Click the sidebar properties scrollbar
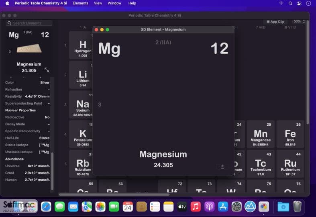Screen dimensions: 316x217 click(x=52, y=171)
